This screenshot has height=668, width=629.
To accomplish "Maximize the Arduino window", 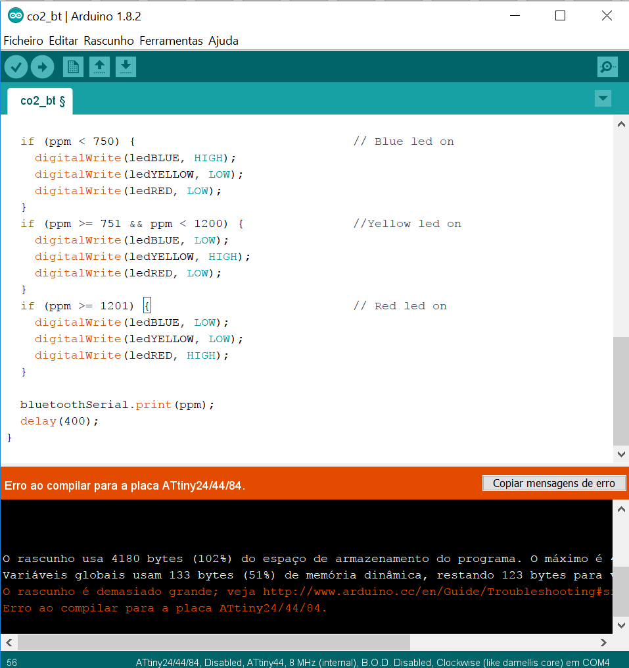I will coord(561,16).
